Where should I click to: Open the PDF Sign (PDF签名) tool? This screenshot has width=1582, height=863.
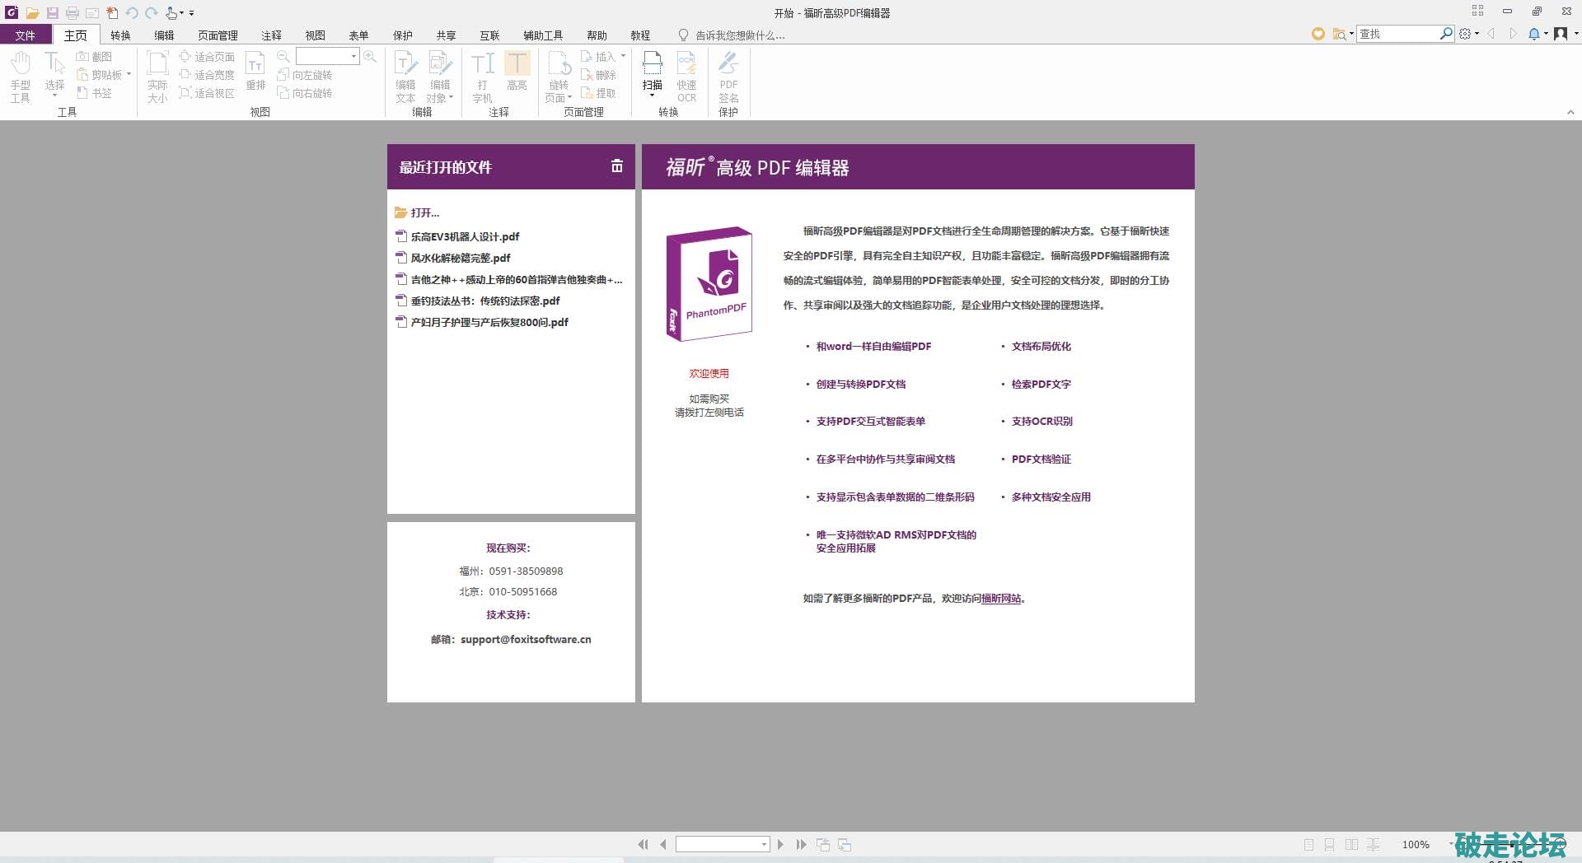click(x=728, y=76)
